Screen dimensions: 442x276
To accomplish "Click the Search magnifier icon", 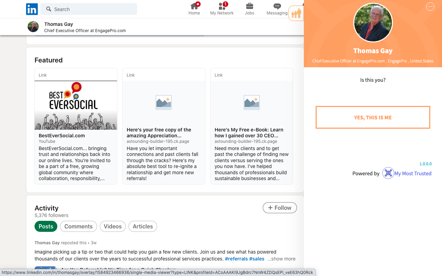I will [49, 9].
